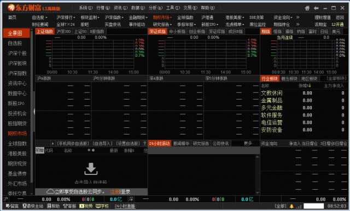Click the 自选导入 button
Screen dimensions: 350x211
102,143
